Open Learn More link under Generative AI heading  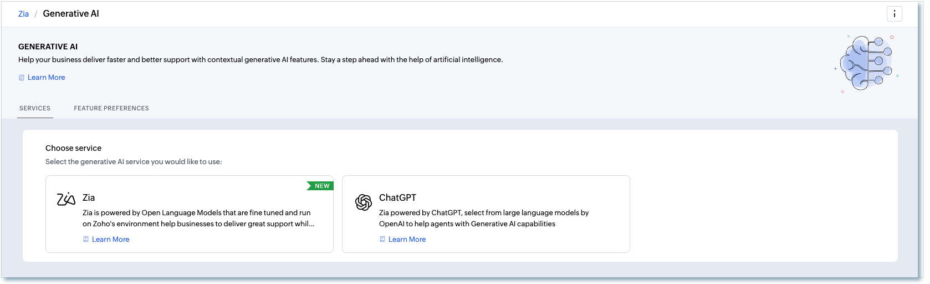click(x=47, y=78)
